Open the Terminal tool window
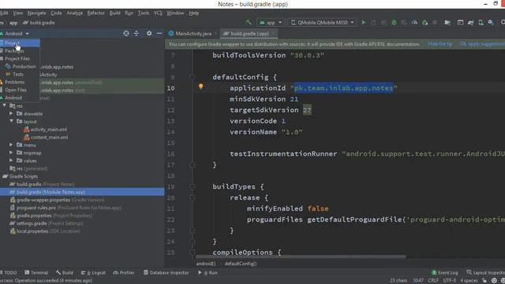 click(x=36, y=273)
